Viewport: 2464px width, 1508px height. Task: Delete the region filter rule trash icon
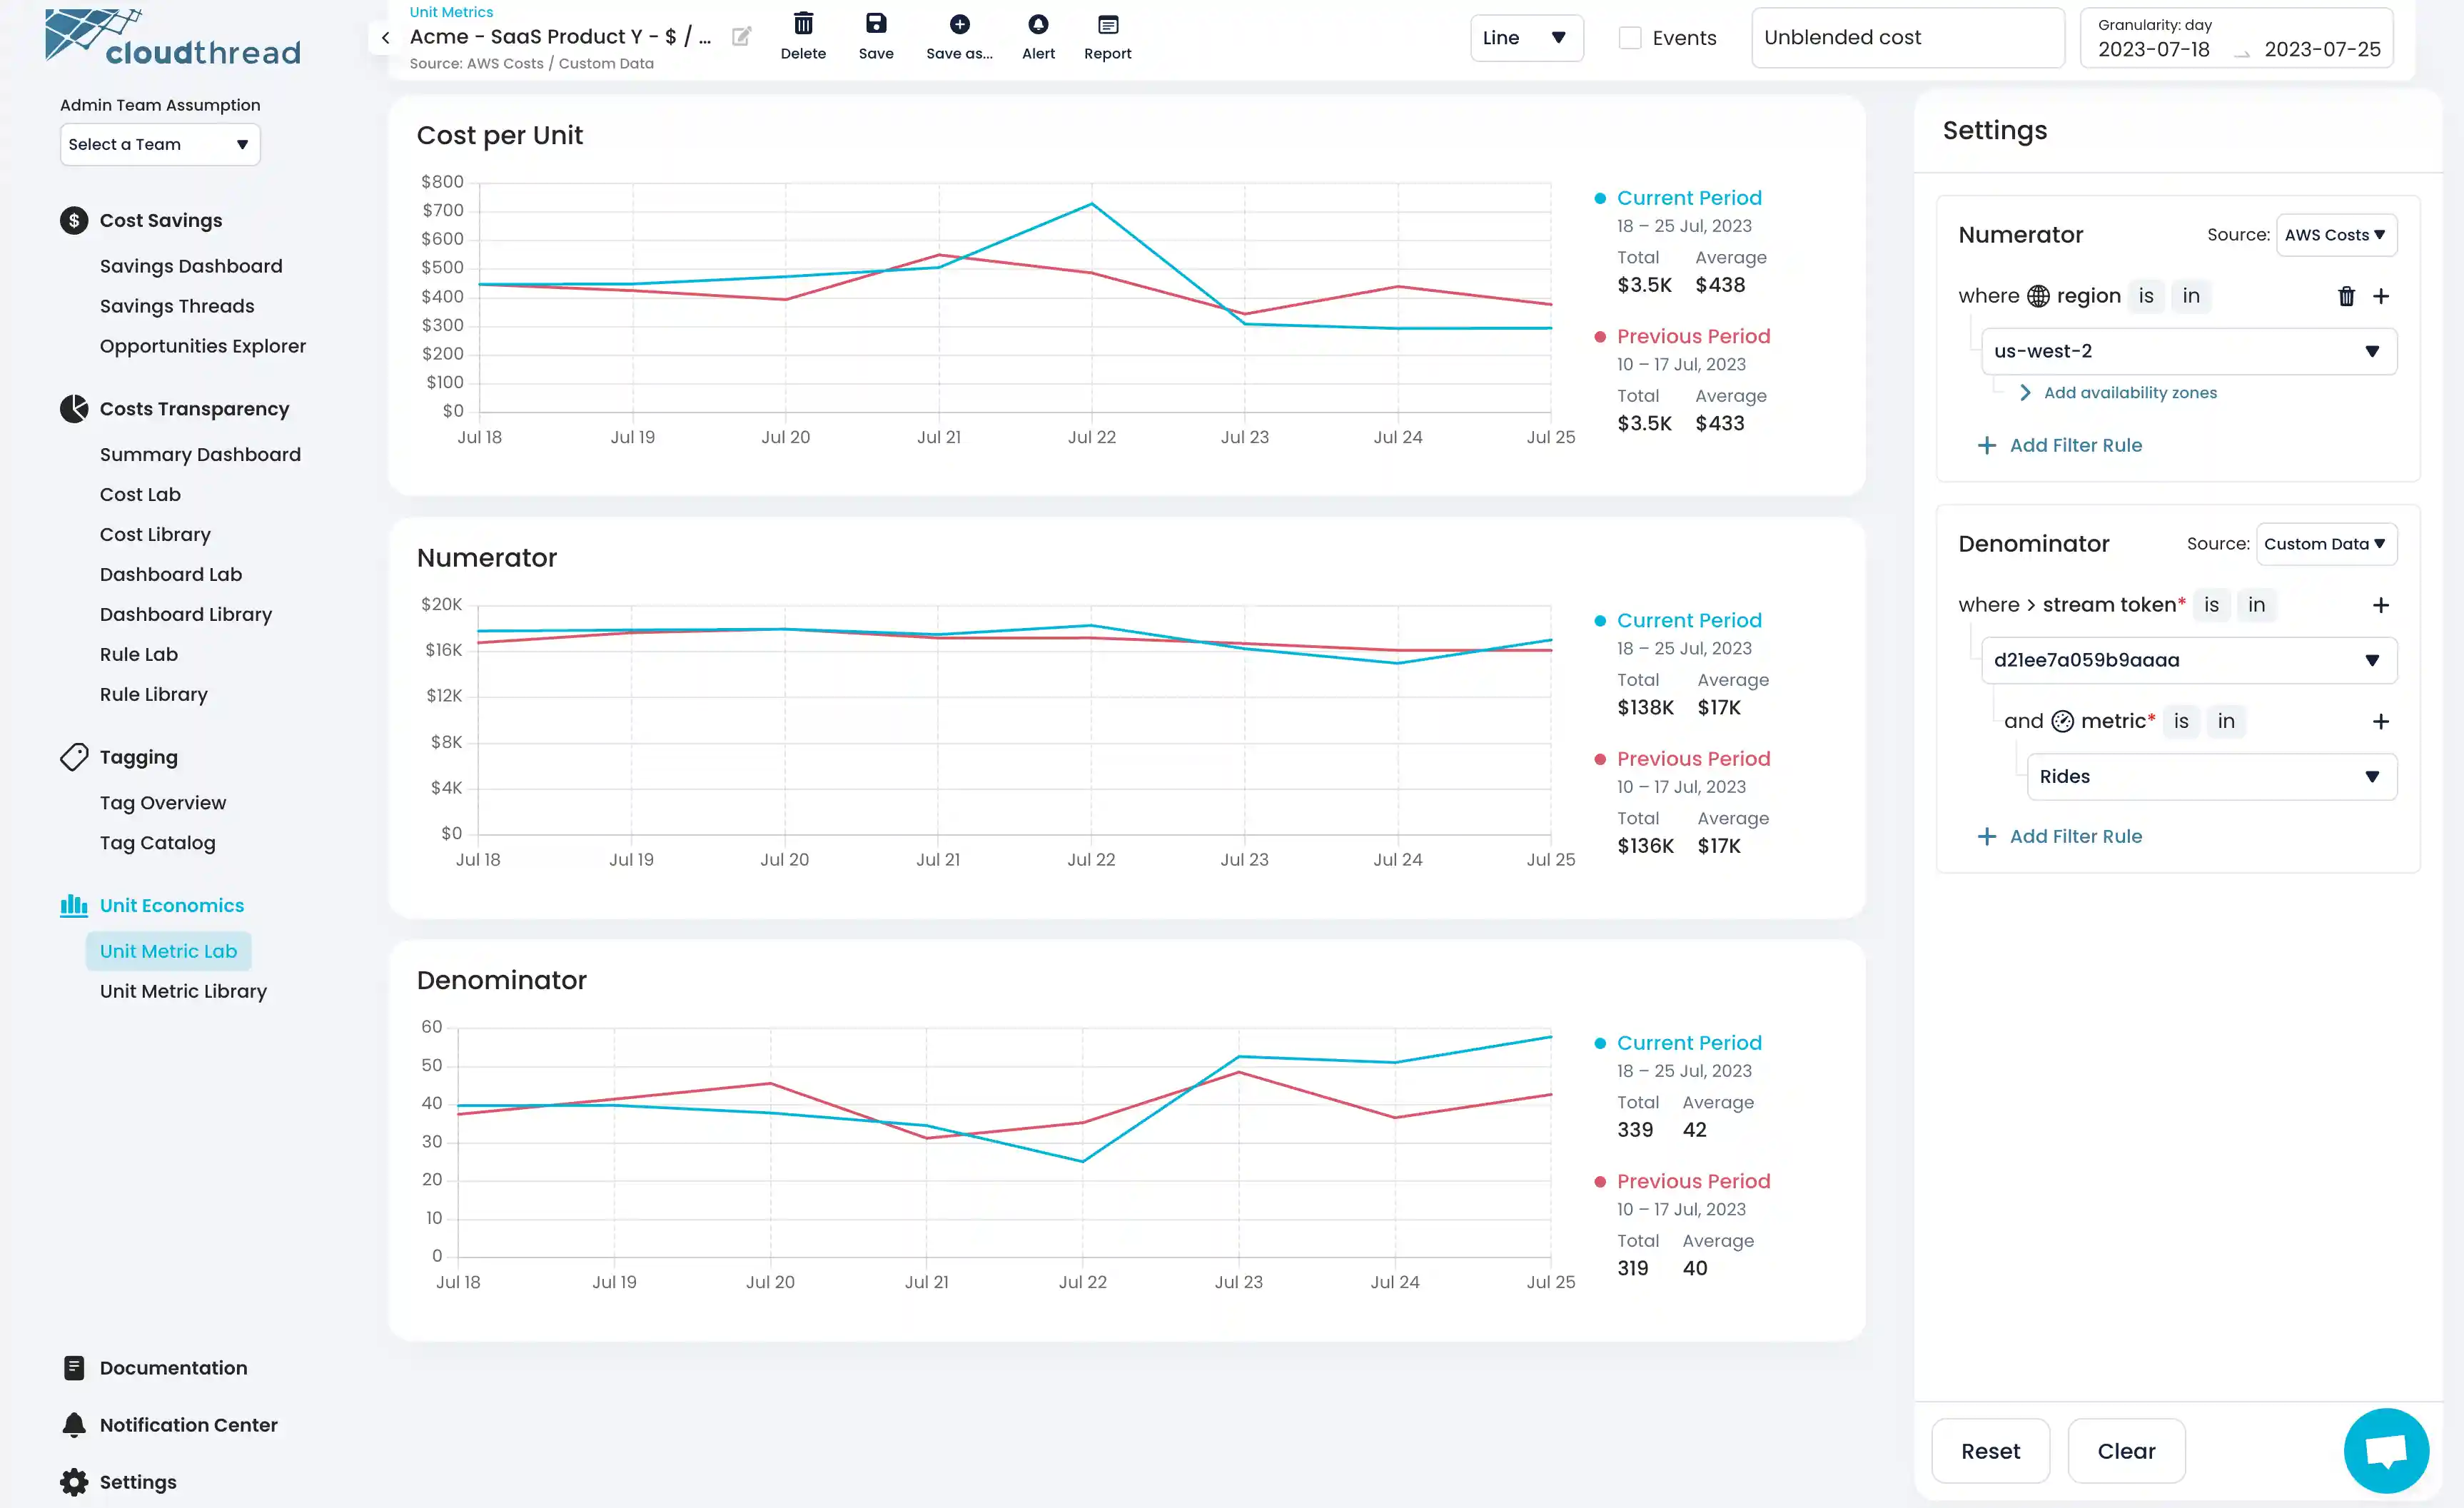click(x=2346, y=296)
